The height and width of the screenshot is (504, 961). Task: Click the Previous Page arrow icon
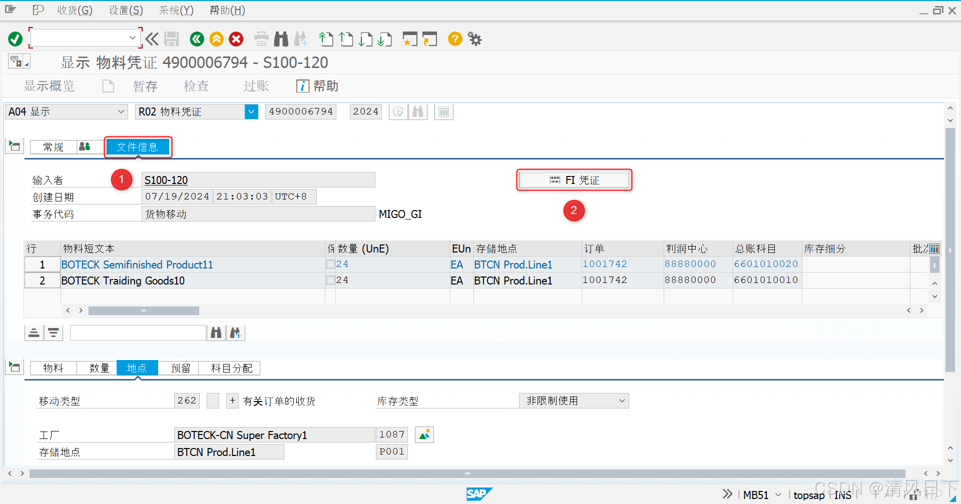point(346,39)
